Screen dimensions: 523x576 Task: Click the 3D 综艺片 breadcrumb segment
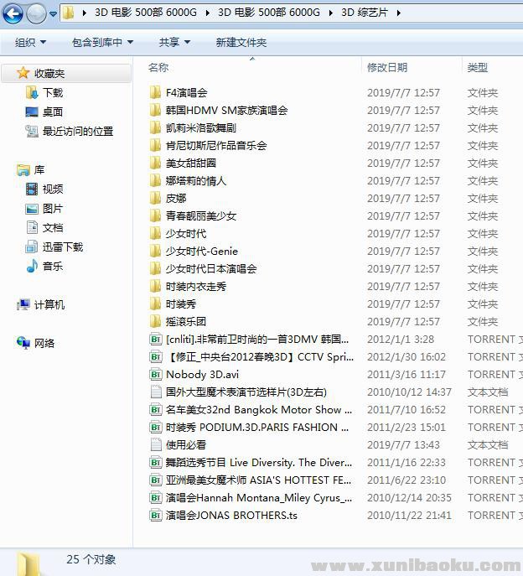(x=365, y=13)
